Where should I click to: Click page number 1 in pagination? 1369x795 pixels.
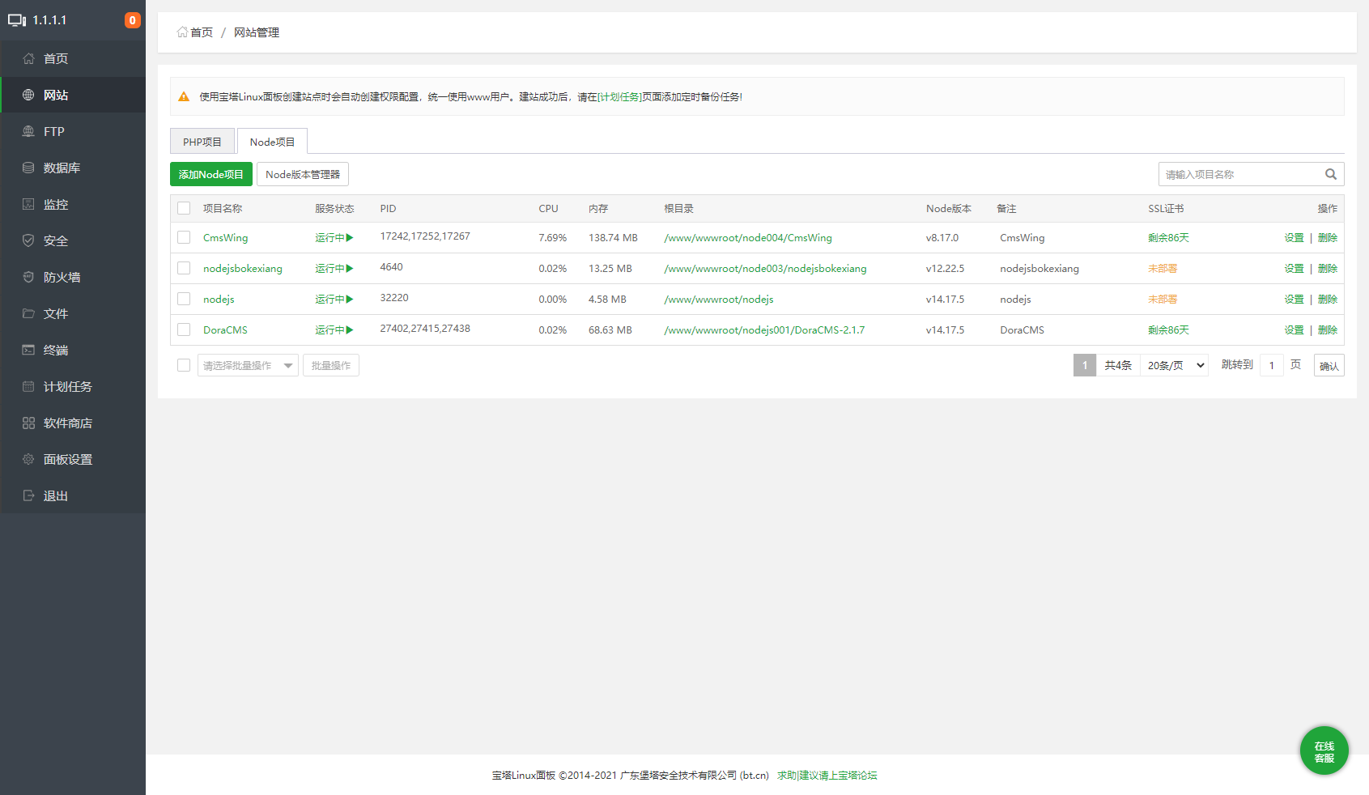pyautogui.click(x=1085, y=365)
